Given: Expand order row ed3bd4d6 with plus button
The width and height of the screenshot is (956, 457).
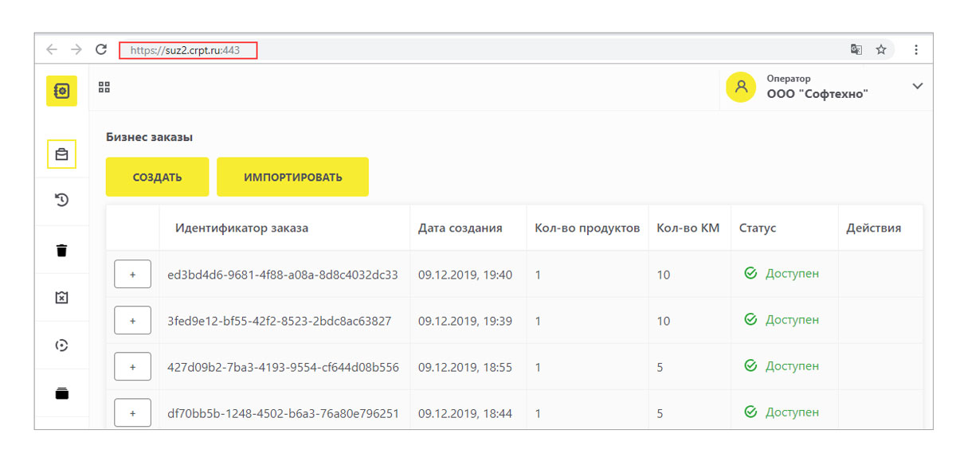Looking at the screenshot, I should [x=132, y=274].
